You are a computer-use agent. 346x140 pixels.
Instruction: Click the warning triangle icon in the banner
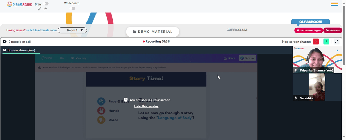pos(39,68)
